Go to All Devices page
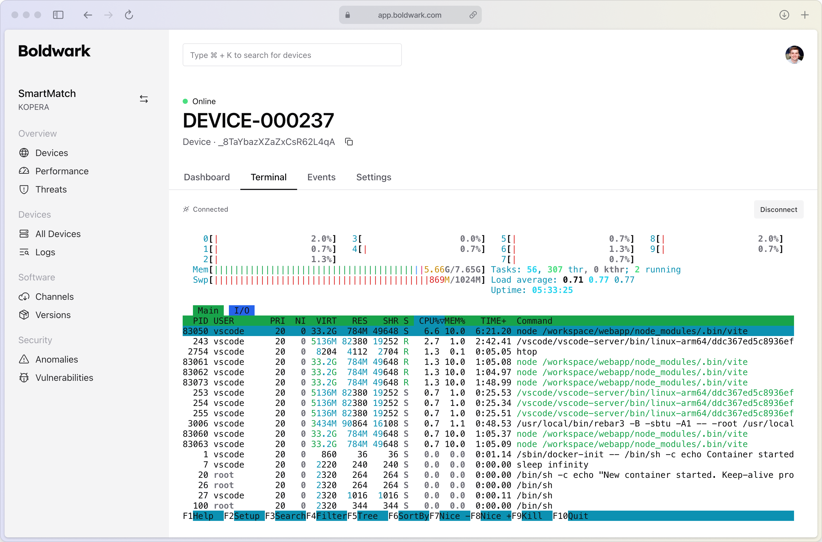 (x=58, y=234)
